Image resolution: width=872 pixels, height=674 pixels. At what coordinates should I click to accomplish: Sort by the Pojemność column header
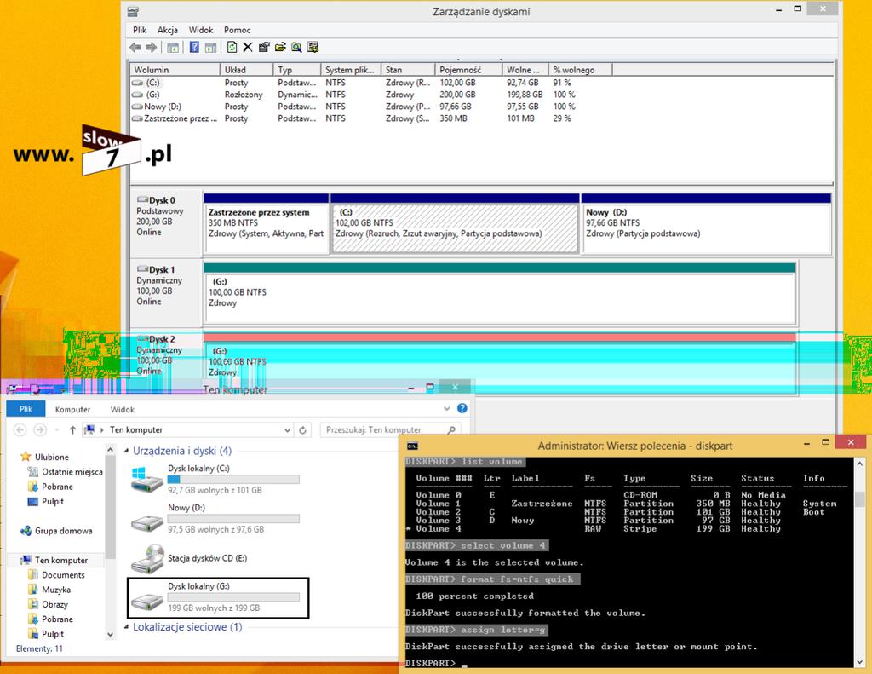click(468, 70)
